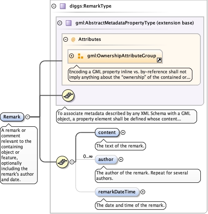Viewport: 208px width, 214px height.
Task: Click the 'To associate metadata described' annotation
Action: 127,116
